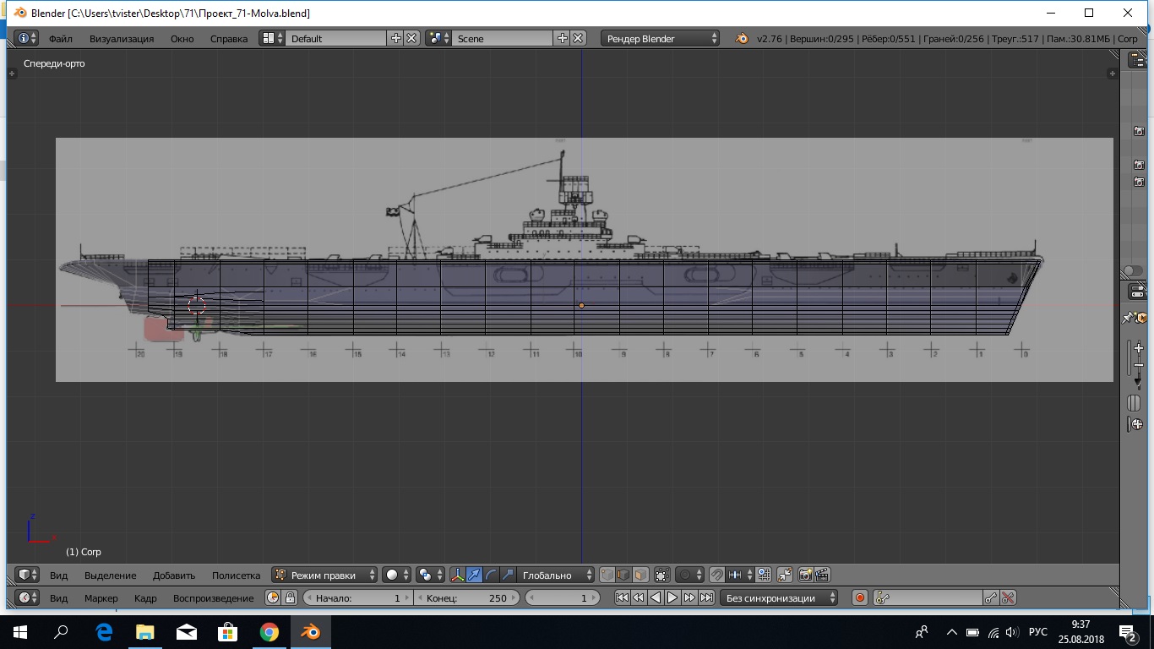Click the OpenGL render image camera icon

pos(805,575)
